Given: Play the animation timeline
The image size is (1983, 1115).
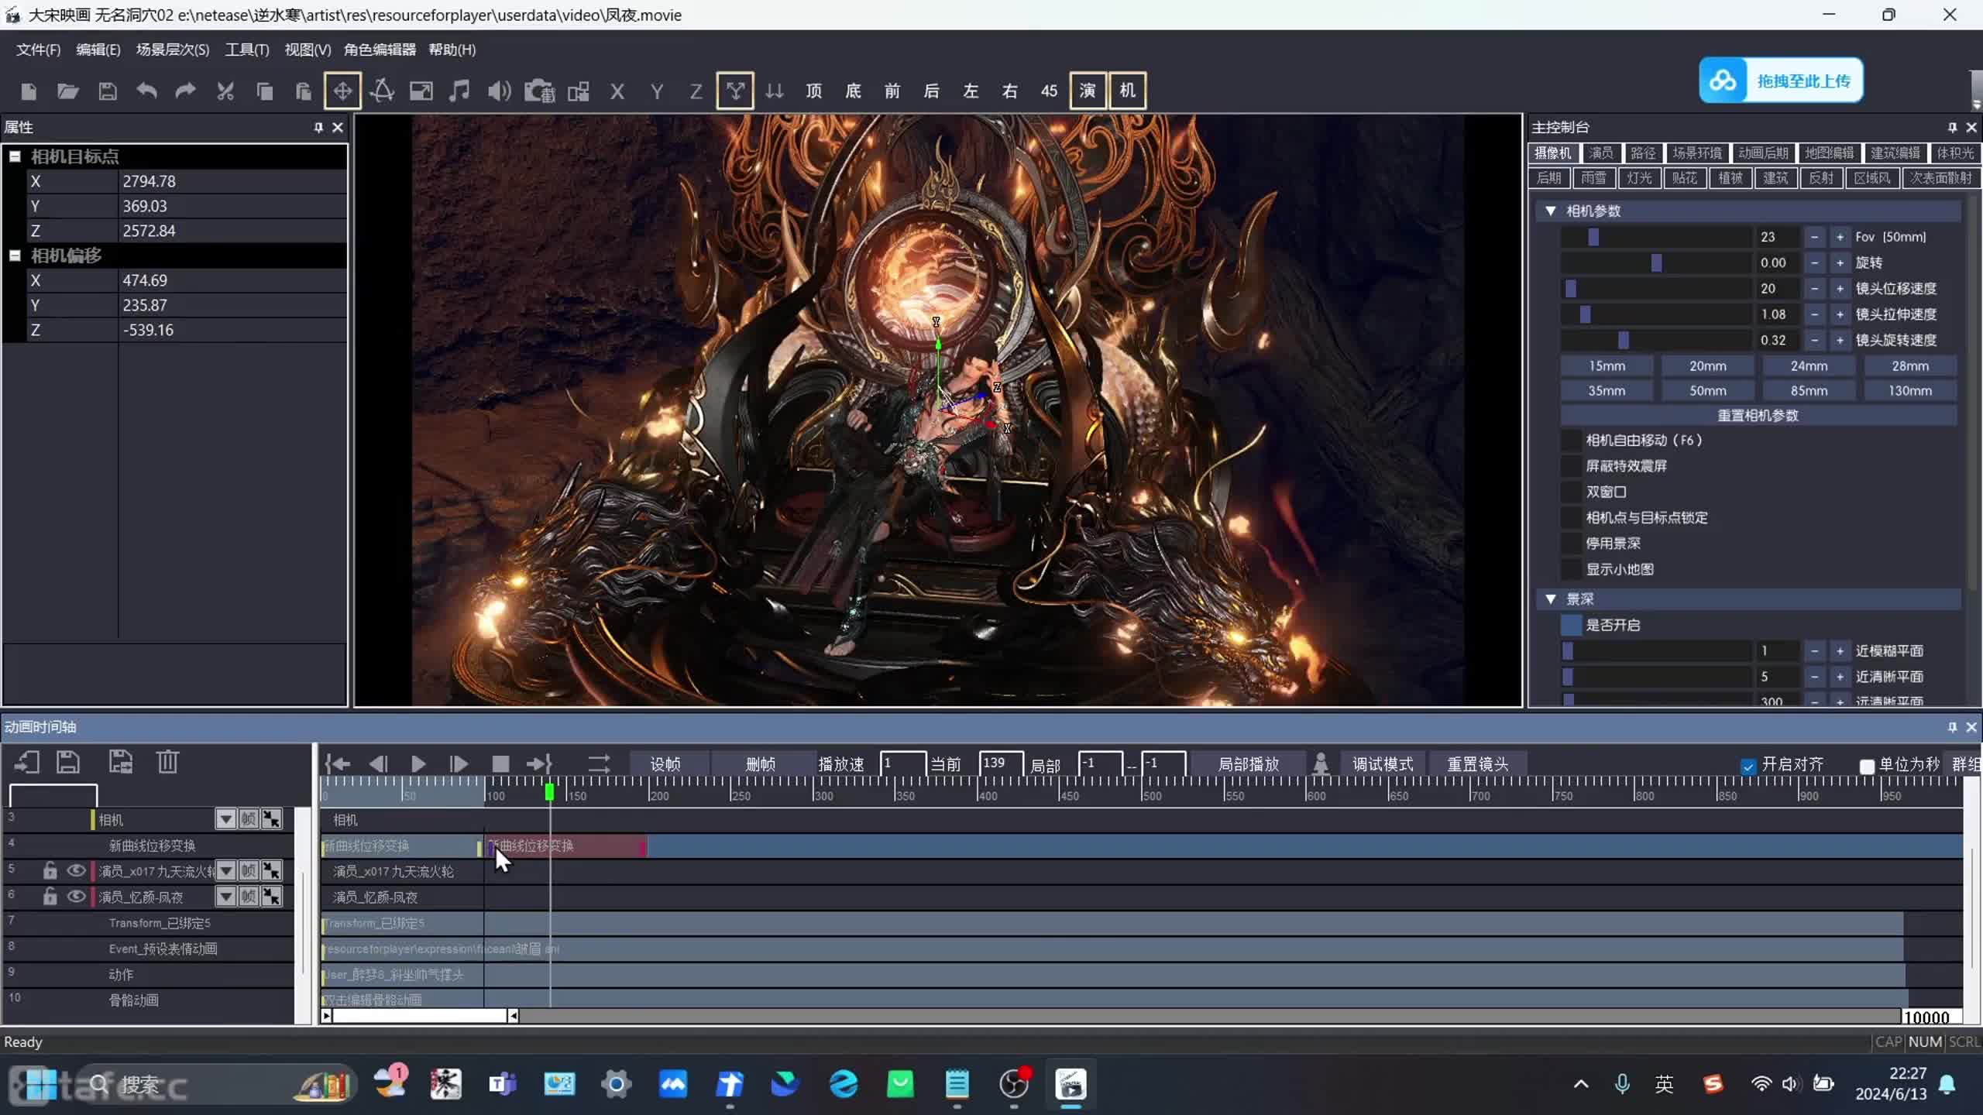Looking at the screenshot, I should [418, 764].
